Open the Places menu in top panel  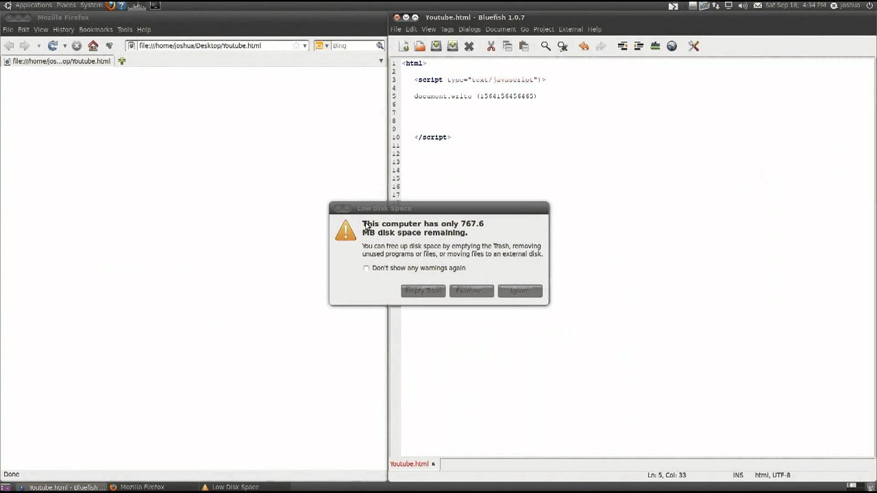[x=66, y=5]
